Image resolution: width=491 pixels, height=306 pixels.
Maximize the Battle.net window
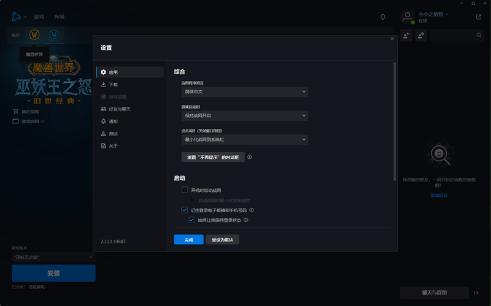click(473, 3)
